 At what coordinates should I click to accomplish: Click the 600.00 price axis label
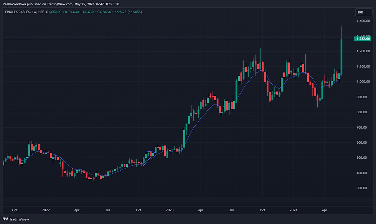click(x=361, y=143)
